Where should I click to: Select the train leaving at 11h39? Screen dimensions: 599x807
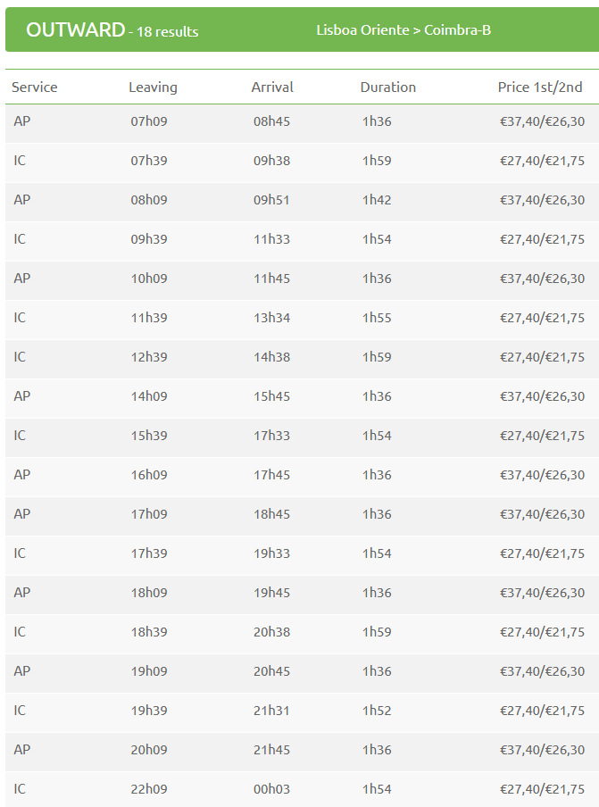302,320
